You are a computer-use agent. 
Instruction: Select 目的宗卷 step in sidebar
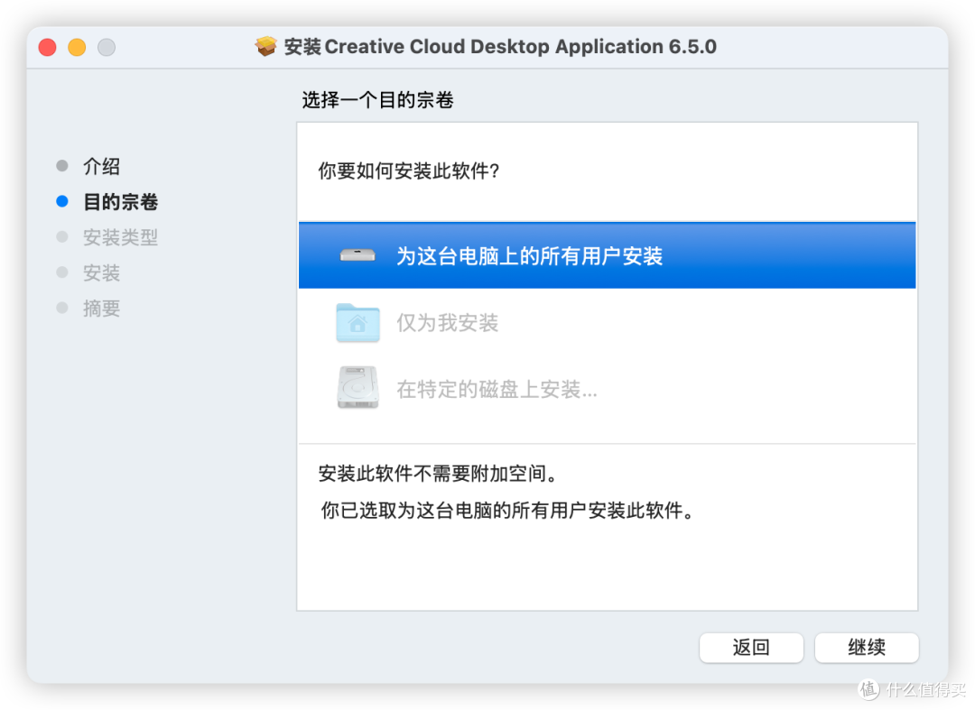click(x=121, y=201)
